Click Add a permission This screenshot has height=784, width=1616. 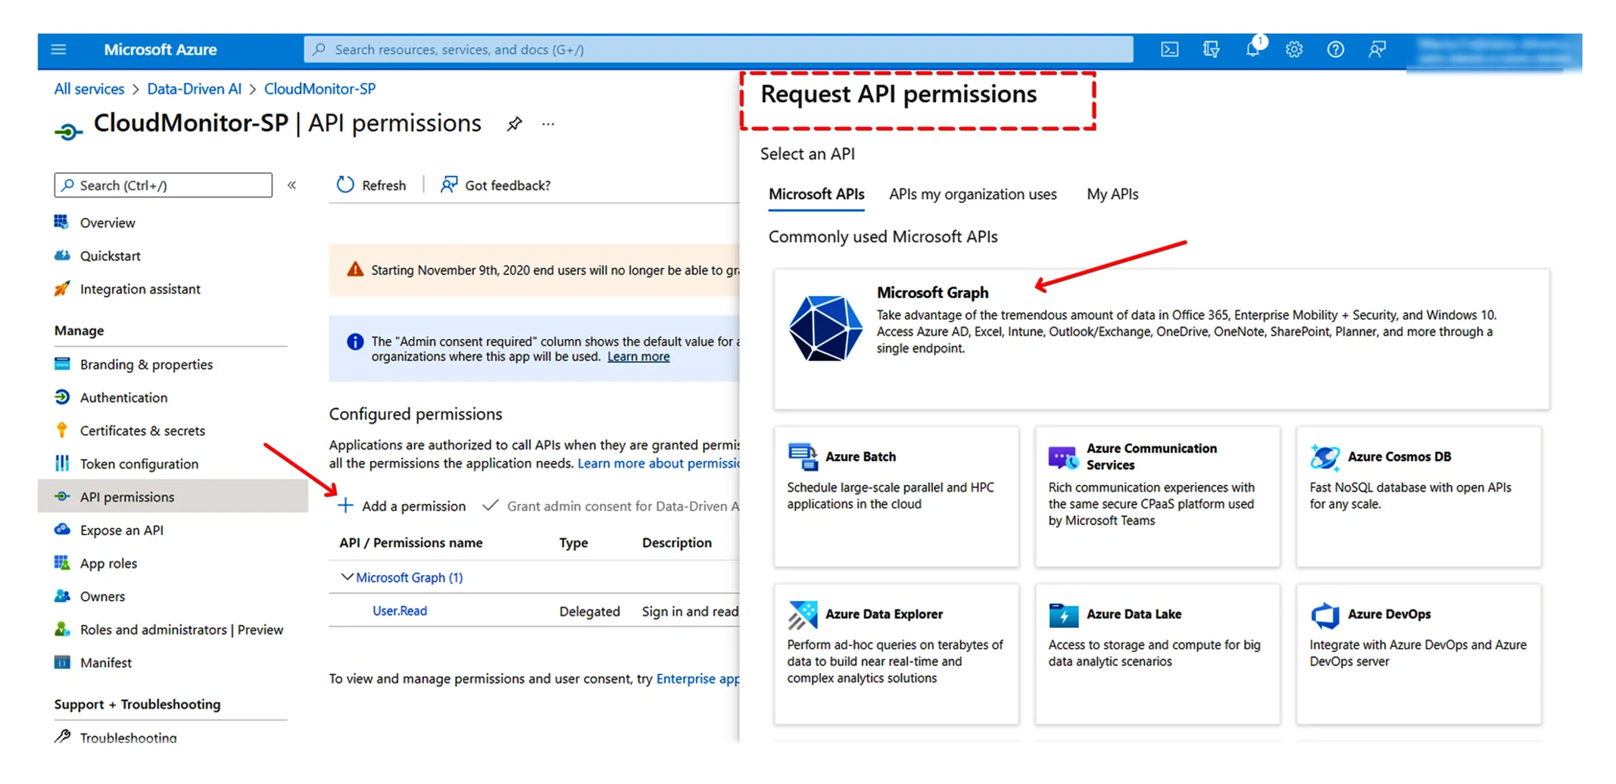(x=402, y=506)
